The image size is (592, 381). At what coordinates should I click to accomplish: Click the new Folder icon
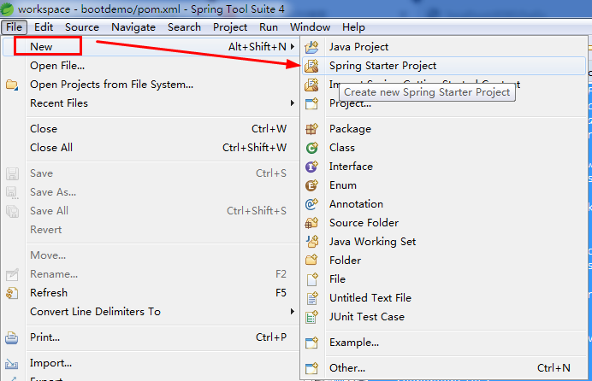tap(312, 261)
